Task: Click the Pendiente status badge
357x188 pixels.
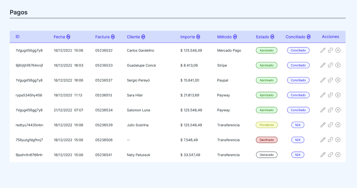Action: pos(267,125)
